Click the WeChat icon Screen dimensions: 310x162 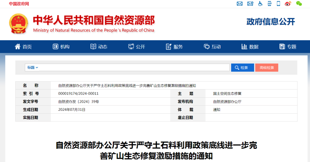click(x=299, y=4)
